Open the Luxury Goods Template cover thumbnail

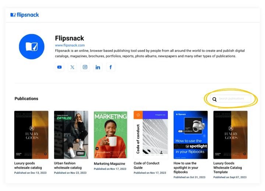pyautogui.click(x=230, y=135)
